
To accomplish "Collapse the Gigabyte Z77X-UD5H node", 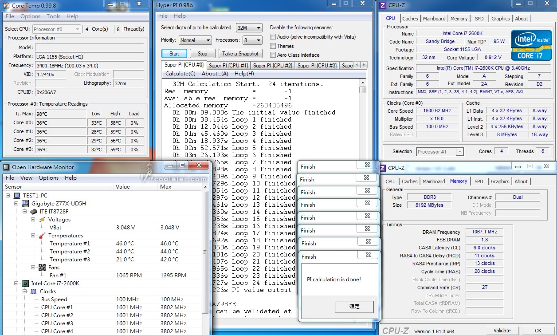I will (x=17, y=204).
